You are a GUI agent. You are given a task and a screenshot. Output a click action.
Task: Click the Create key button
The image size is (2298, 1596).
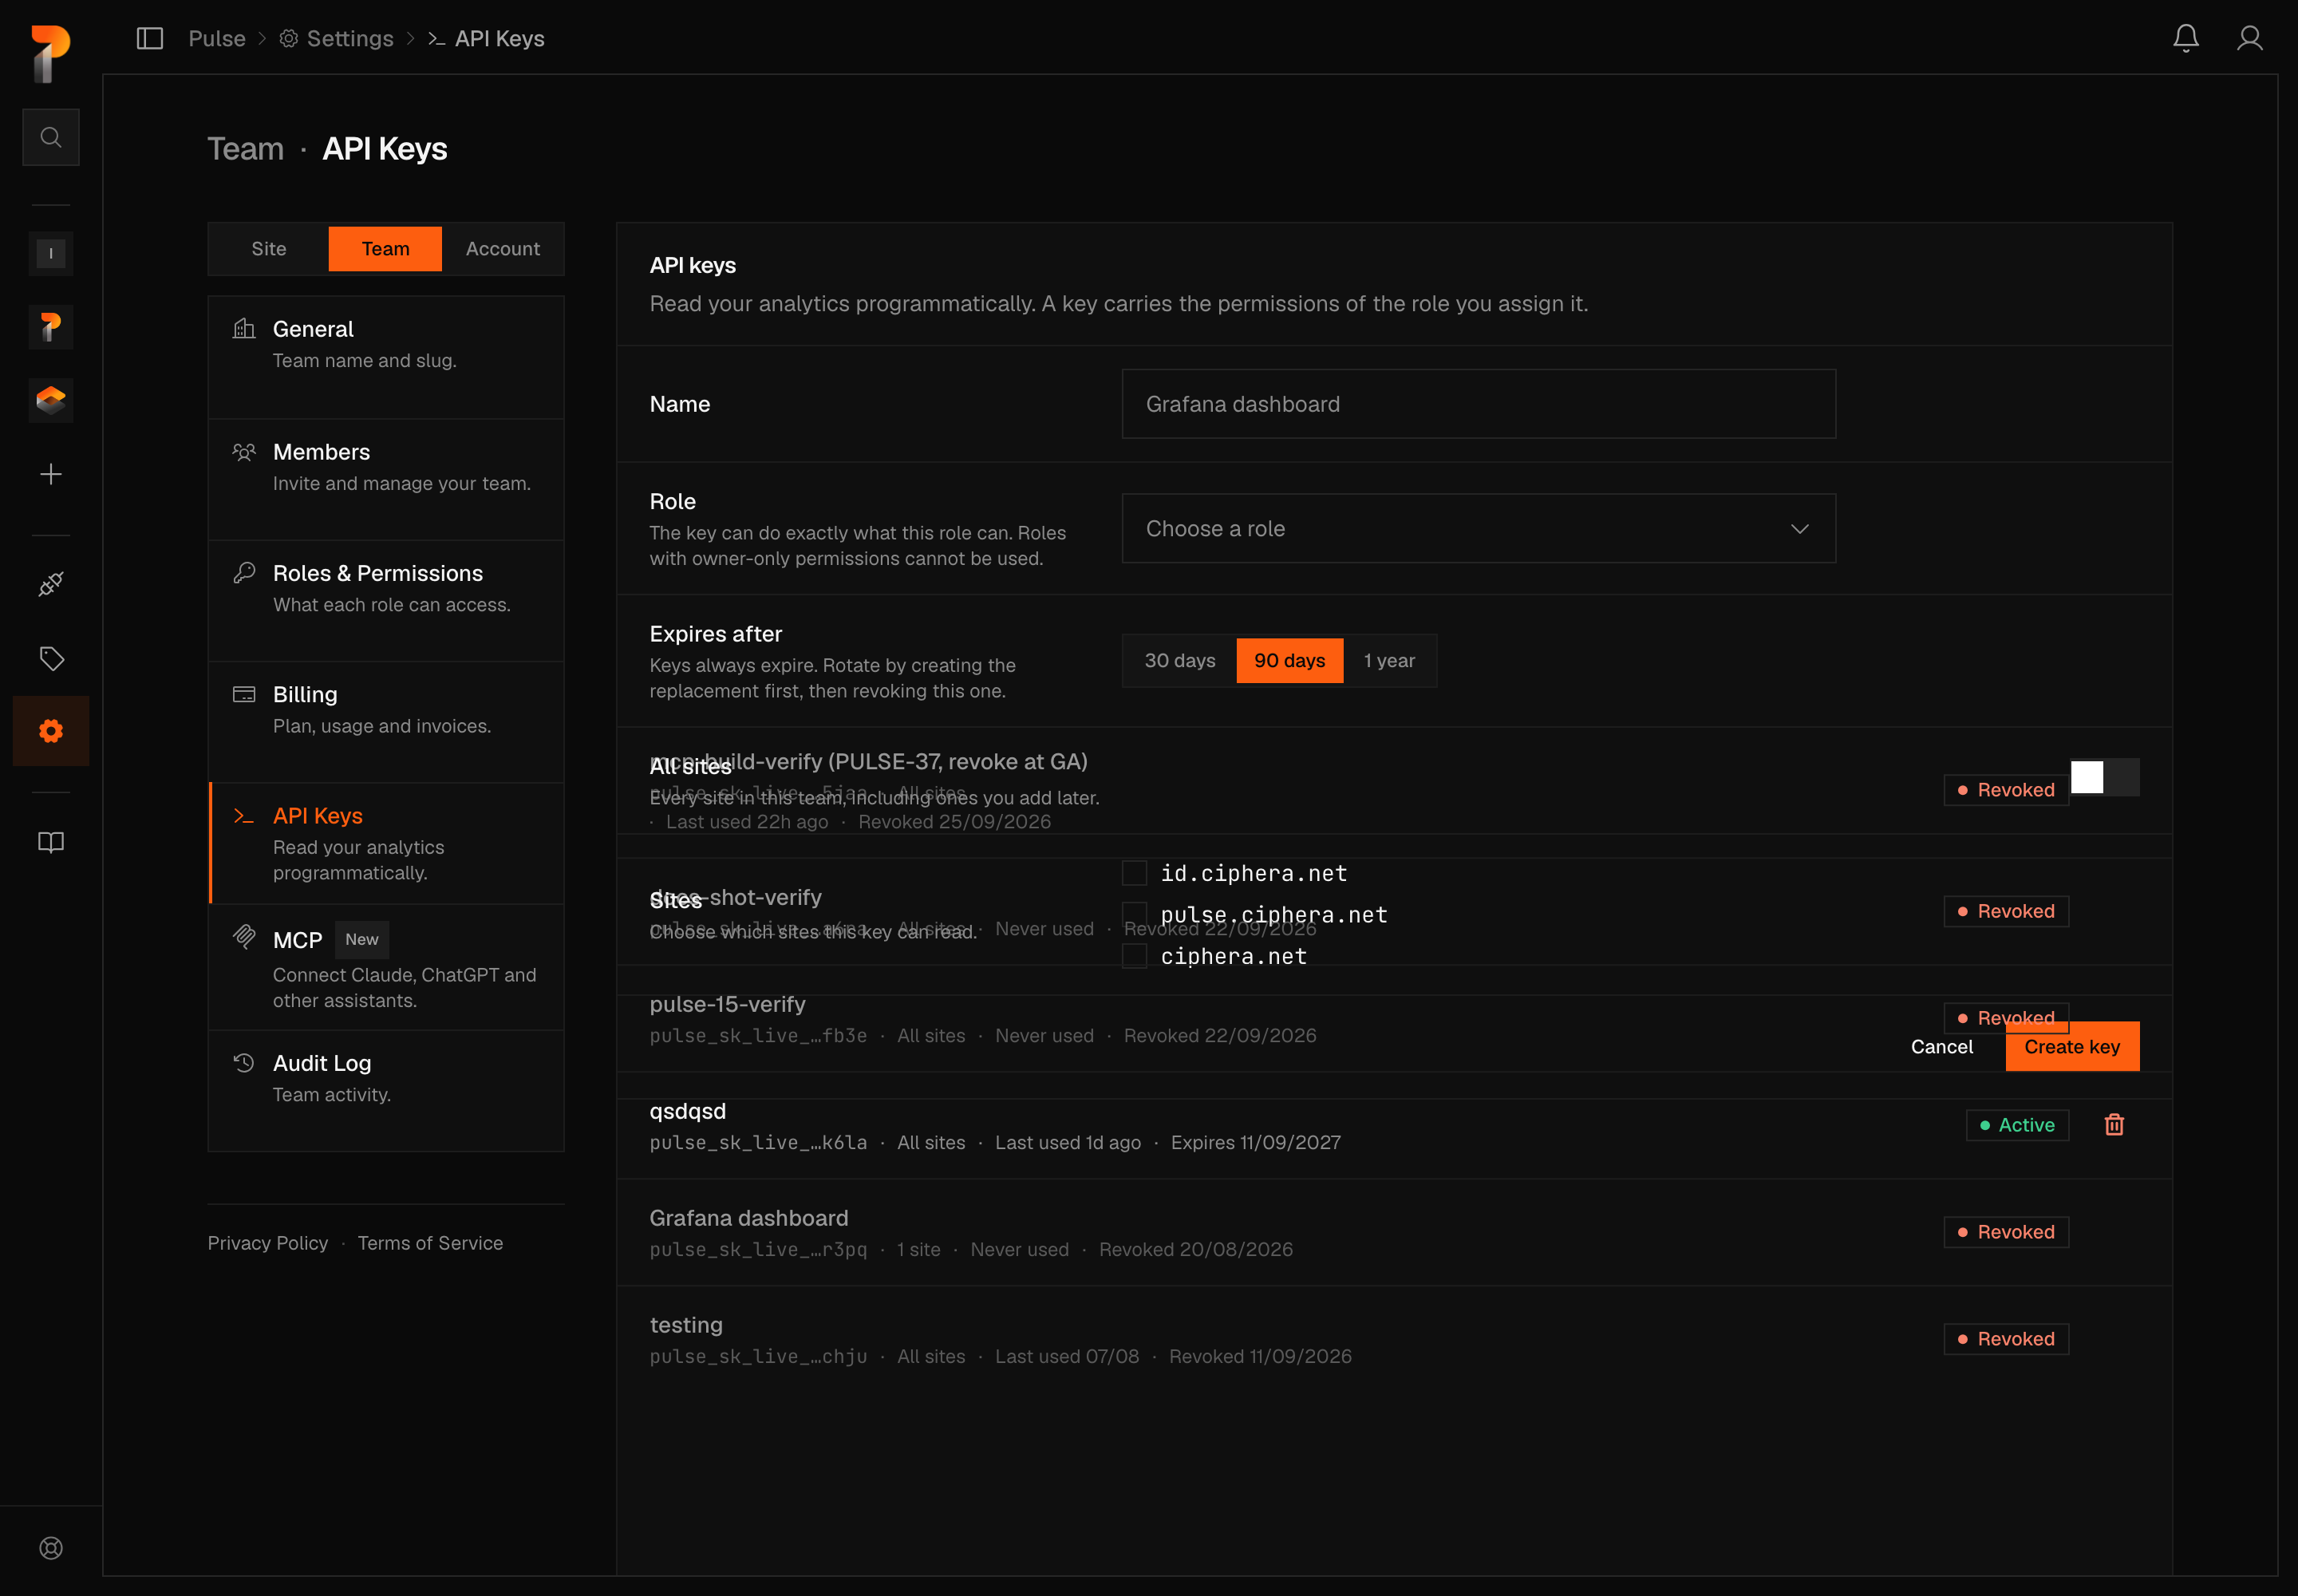tap(2072, 1046)
